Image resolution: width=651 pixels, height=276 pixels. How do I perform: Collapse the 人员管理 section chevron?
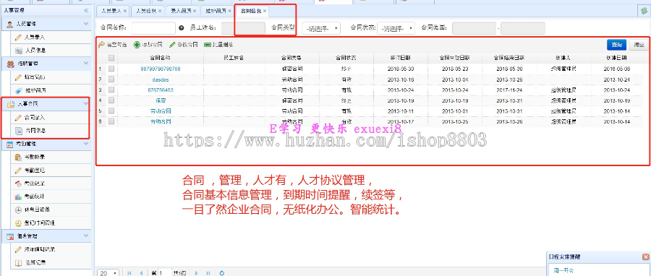[86, 24]
